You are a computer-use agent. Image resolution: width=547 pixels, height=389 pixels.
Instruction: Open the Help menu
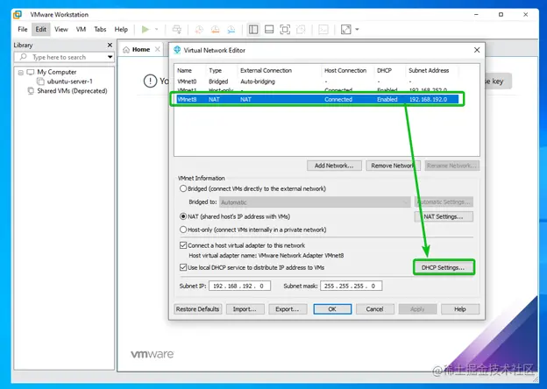pyautogui.click(x=121, y=30)
